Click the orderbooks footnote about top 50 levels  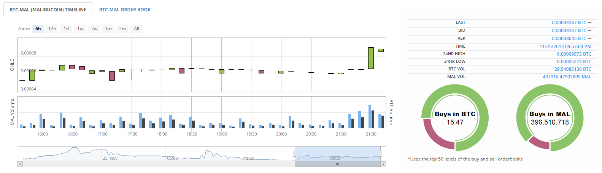point(465,159)
